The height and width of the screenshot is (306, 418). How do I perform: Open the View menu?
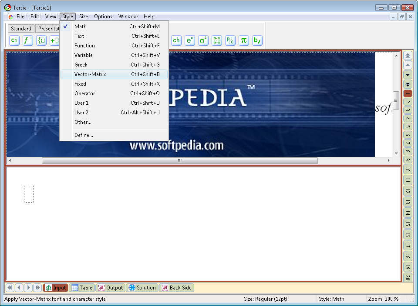(51, 17)
